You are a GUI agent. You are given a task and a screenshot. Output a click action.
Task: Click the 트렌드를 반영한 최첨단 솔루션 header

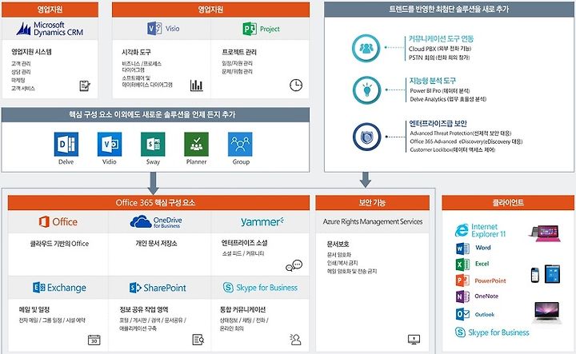click(x=449, y=9)
